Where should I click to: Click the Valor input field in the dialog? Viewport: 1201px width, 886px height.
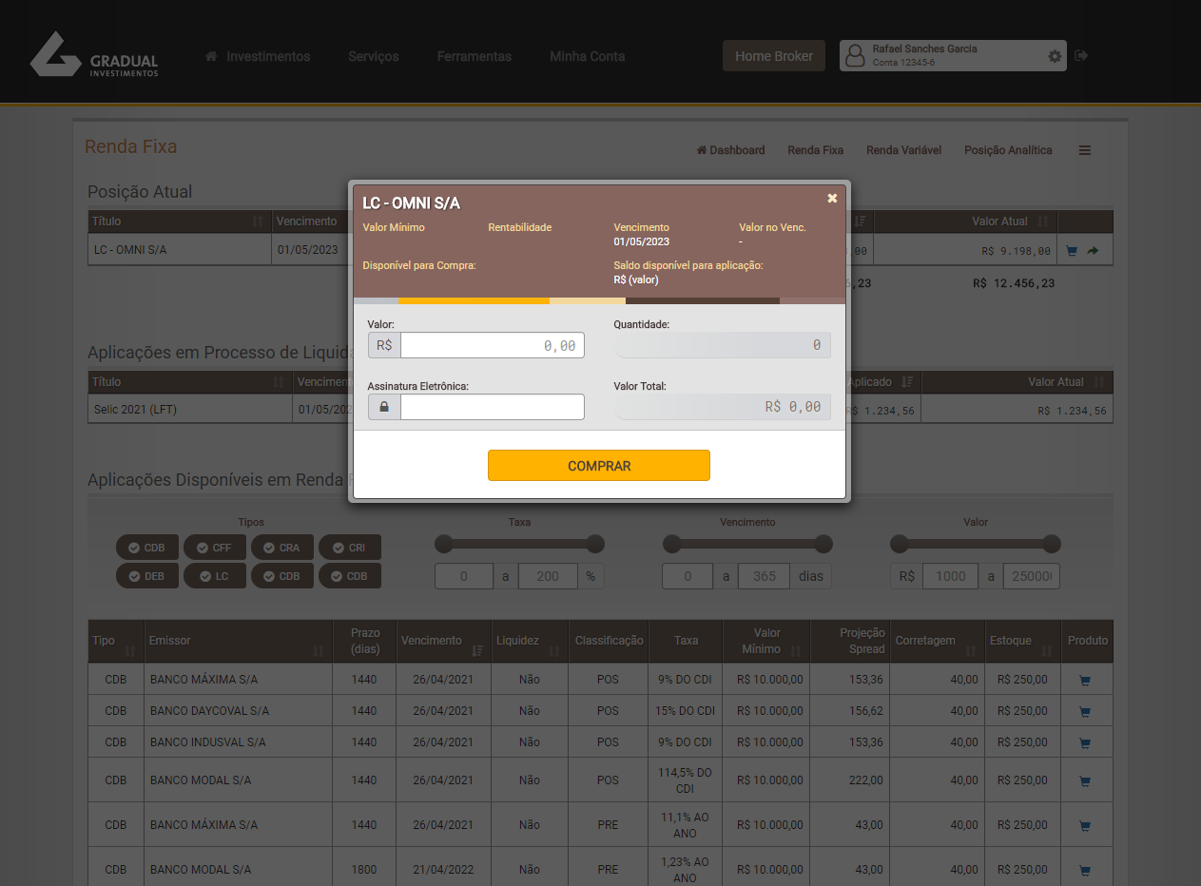[493, 344]
